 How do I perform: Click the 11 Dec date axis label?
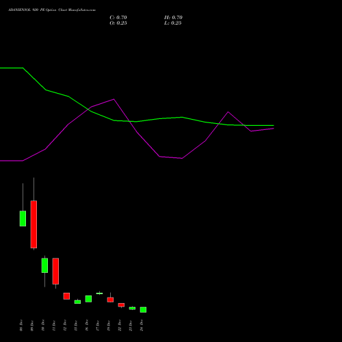[54, 326]
